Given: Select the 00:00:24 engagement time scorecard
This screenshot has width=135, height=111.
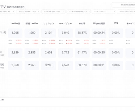Looking at the screenshot, I should click(x=99, y=33).
